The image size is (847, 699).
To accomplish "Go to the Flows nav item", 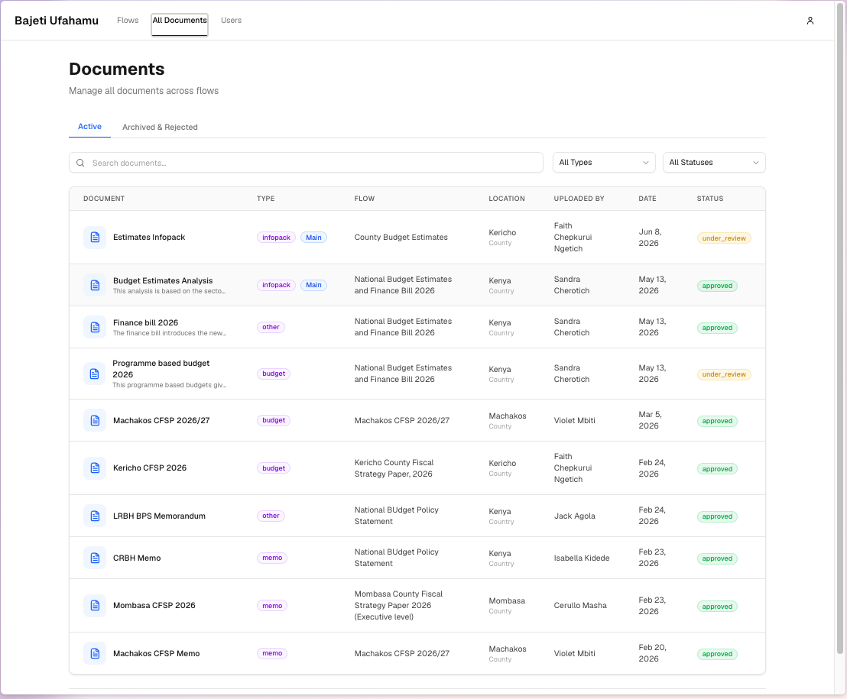I will (128, 21).
